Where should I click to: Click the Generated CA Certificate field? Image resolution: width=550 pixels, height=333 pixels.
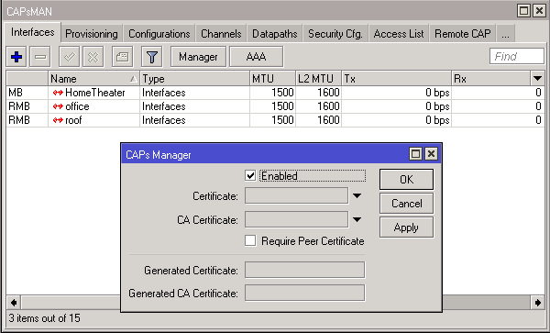305,293
